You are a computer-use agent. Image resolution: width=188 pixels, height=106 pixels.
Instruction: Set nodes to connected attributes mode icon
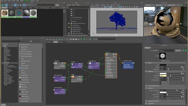point(73,39)
